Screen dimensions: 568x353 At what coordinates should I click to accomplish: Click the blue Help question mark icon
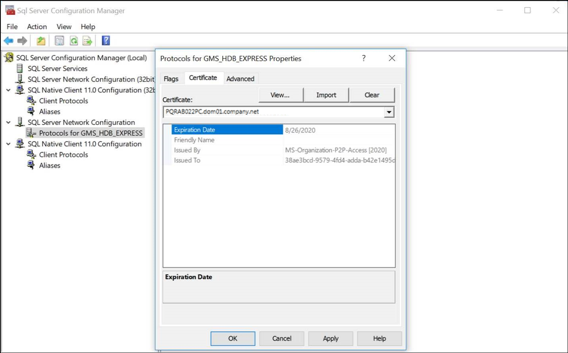coord(106,41)
